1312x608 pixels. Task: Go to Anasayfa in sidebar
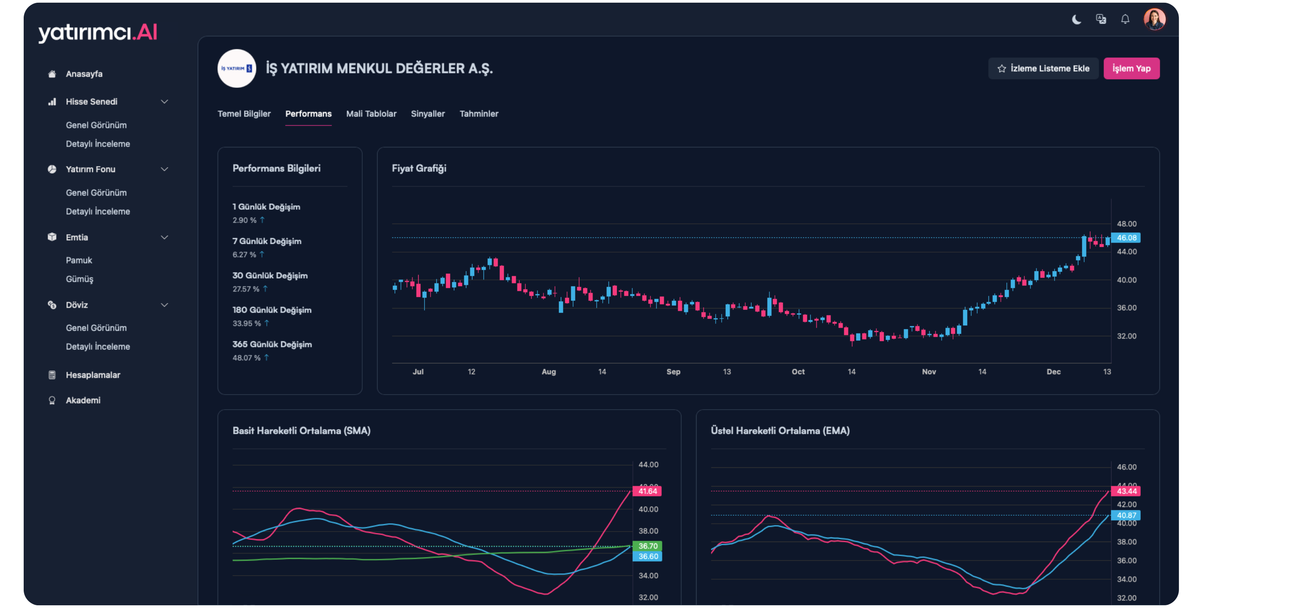(84, 74)
